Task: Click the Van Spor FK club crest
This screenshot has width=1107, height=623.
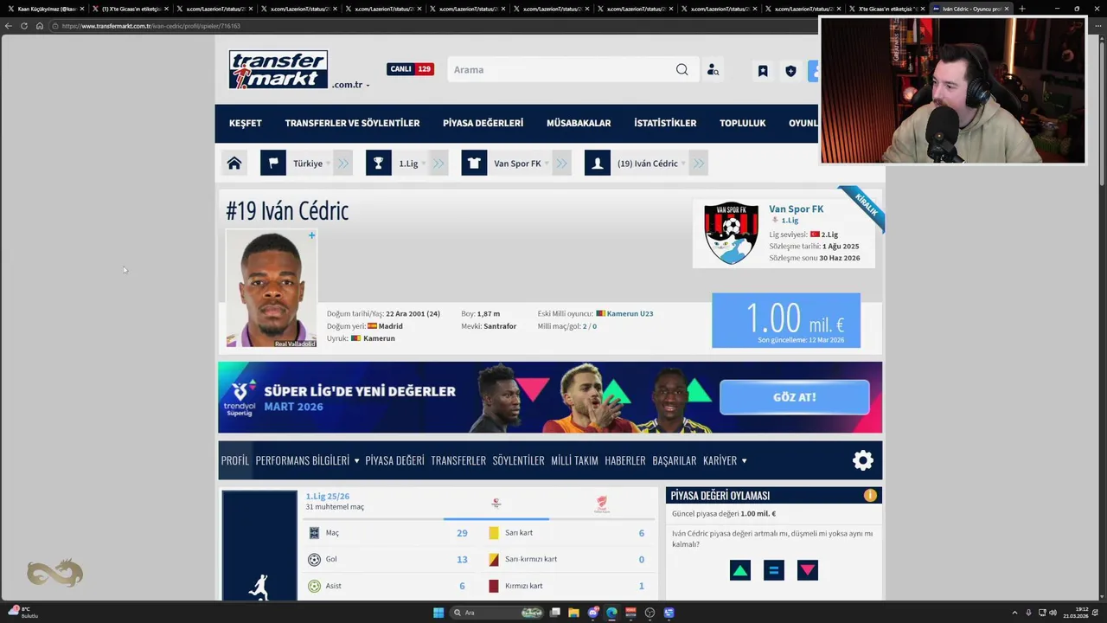Action: point(731,233)
